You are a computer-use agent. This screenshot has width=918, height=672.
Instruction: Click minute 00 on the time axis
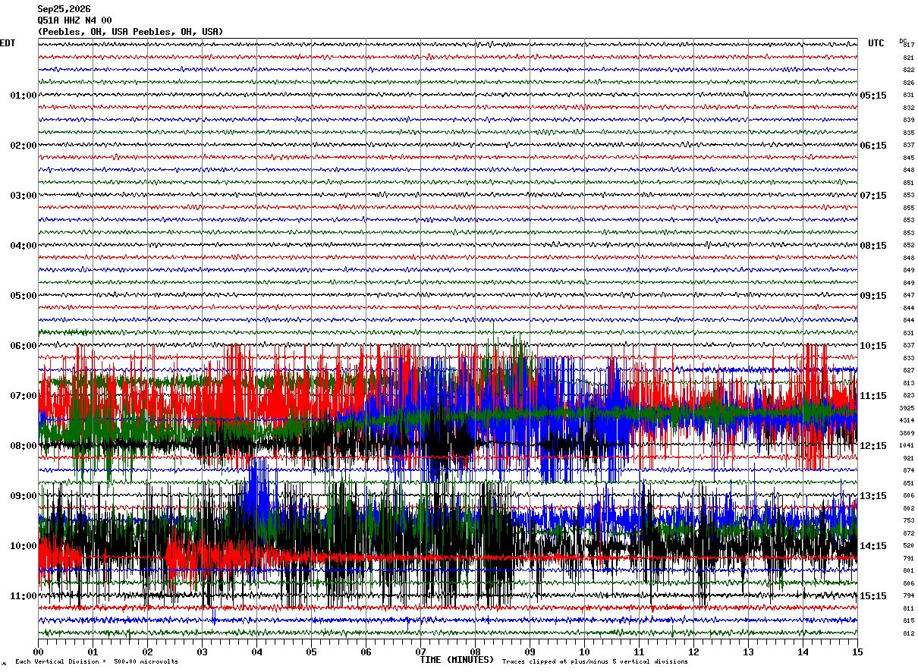tap(38, 652)
